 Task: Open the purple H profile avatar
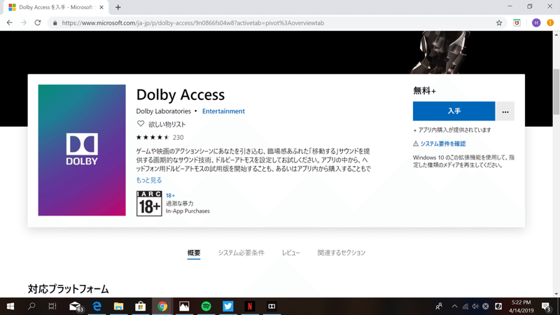[x=536, y=23]
